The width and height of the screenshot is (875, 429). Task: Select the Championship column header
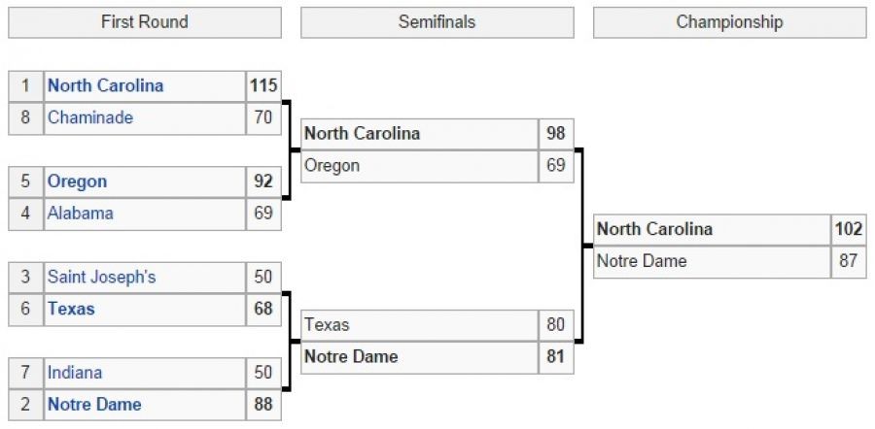[x=729, y=22]
